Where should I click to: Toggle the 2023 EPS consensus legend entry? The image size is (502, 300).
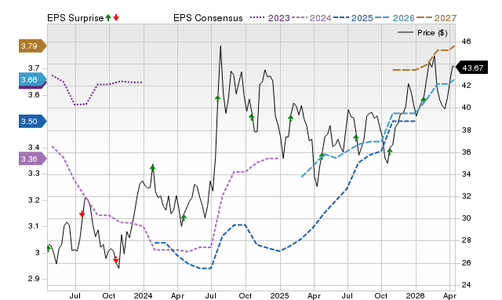coord(270,18)
